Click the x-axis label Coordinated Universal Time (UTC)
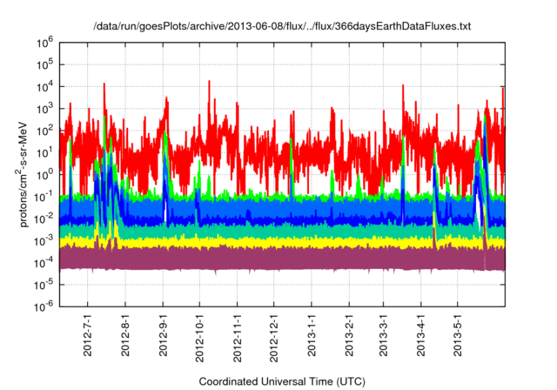This screenshot has height=390, width=557. [282, 381]
